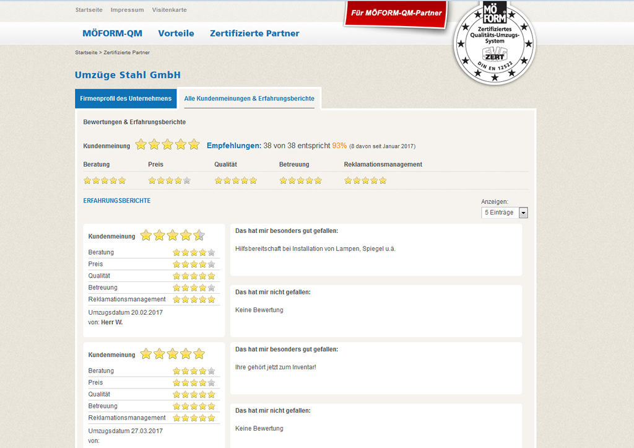Click the summary Qualität star rating under the Qualität heading
Viewport: 634px width, 448px height.
(x=236, y=180)
